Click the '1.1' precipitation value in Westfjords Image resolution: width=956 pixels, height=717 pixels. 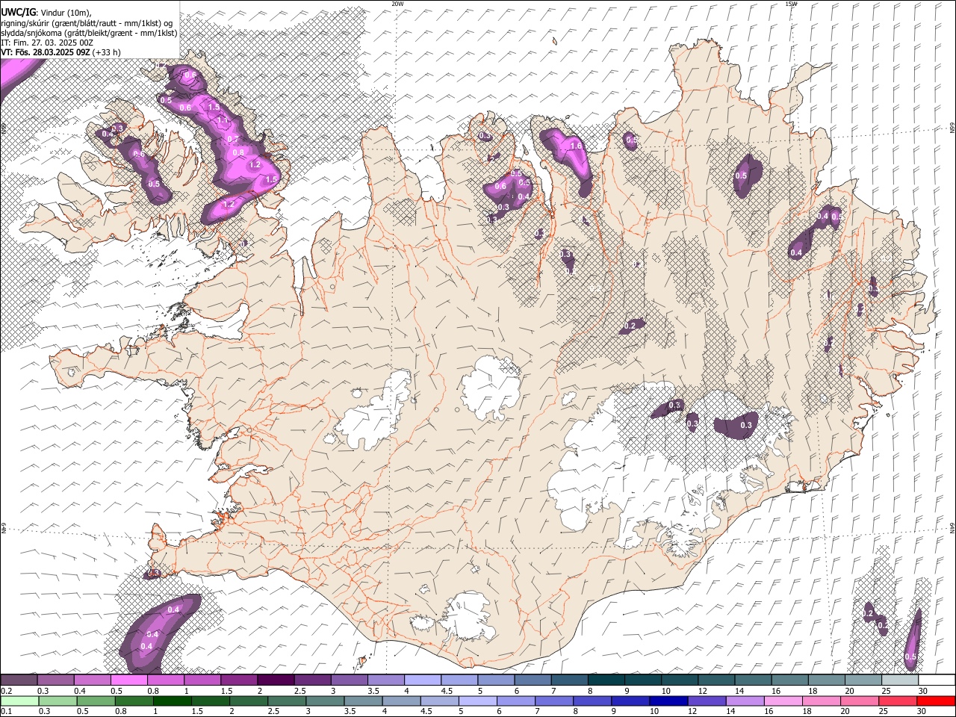pyautogui.click(x=223, y=120)
